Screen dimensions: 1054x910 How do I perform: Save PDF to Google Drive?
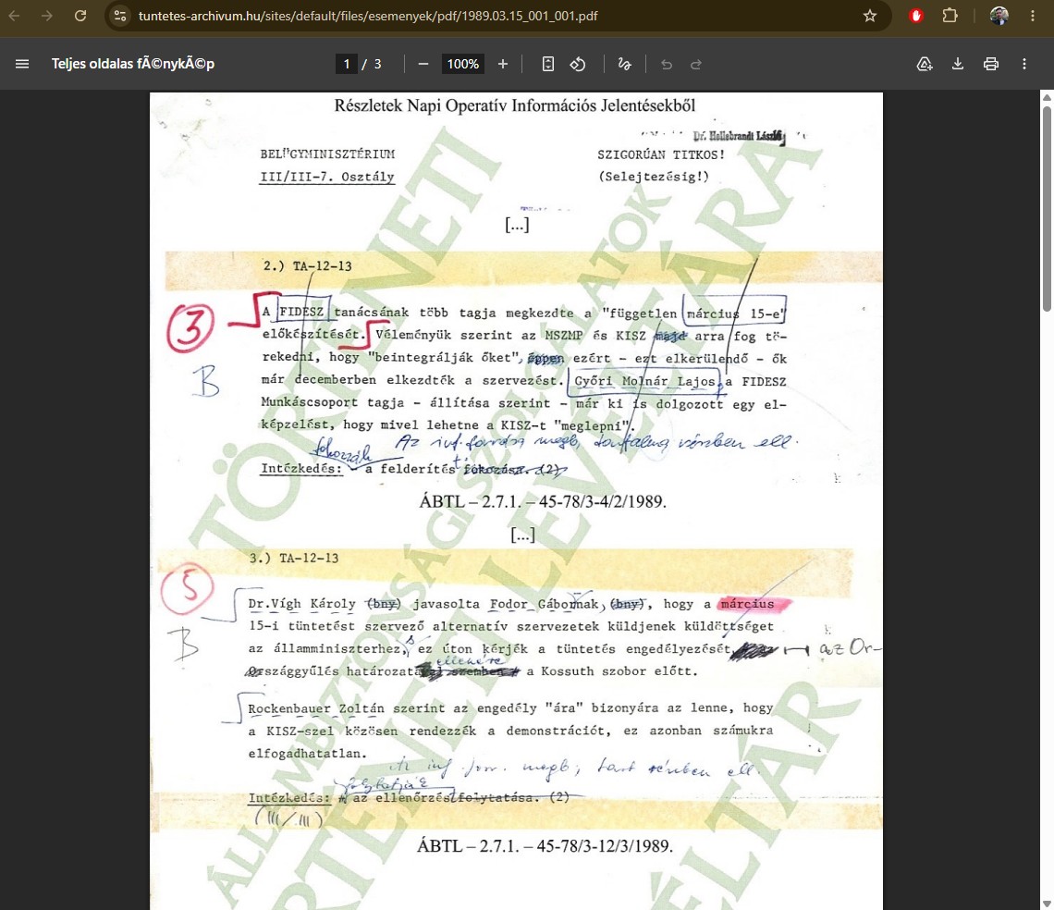click(925, 64)
